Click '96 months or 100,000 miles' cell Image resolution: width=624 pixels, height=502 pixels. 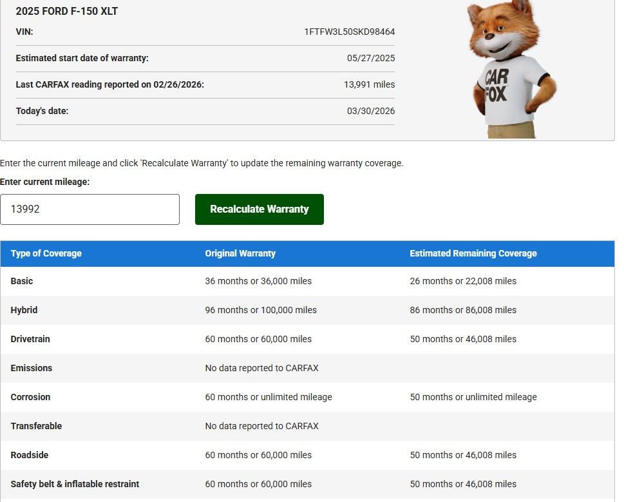pyautogui.click(x=261, y=310)
